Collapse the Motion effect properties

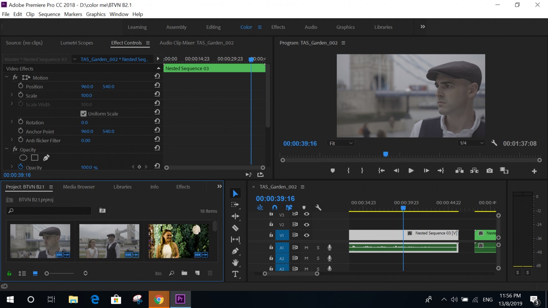tap(7, 77)
